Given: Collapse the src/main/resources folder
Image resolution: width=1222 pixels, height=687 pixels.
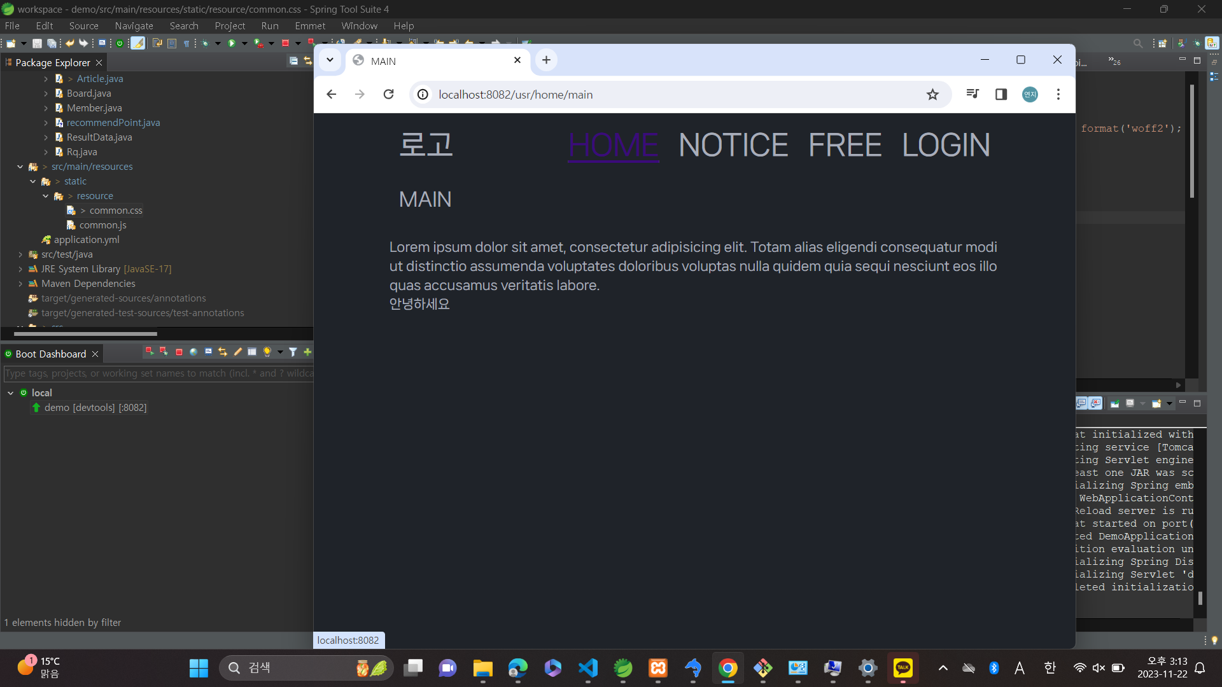Looking at the screenshot, I should pos(20,167).
